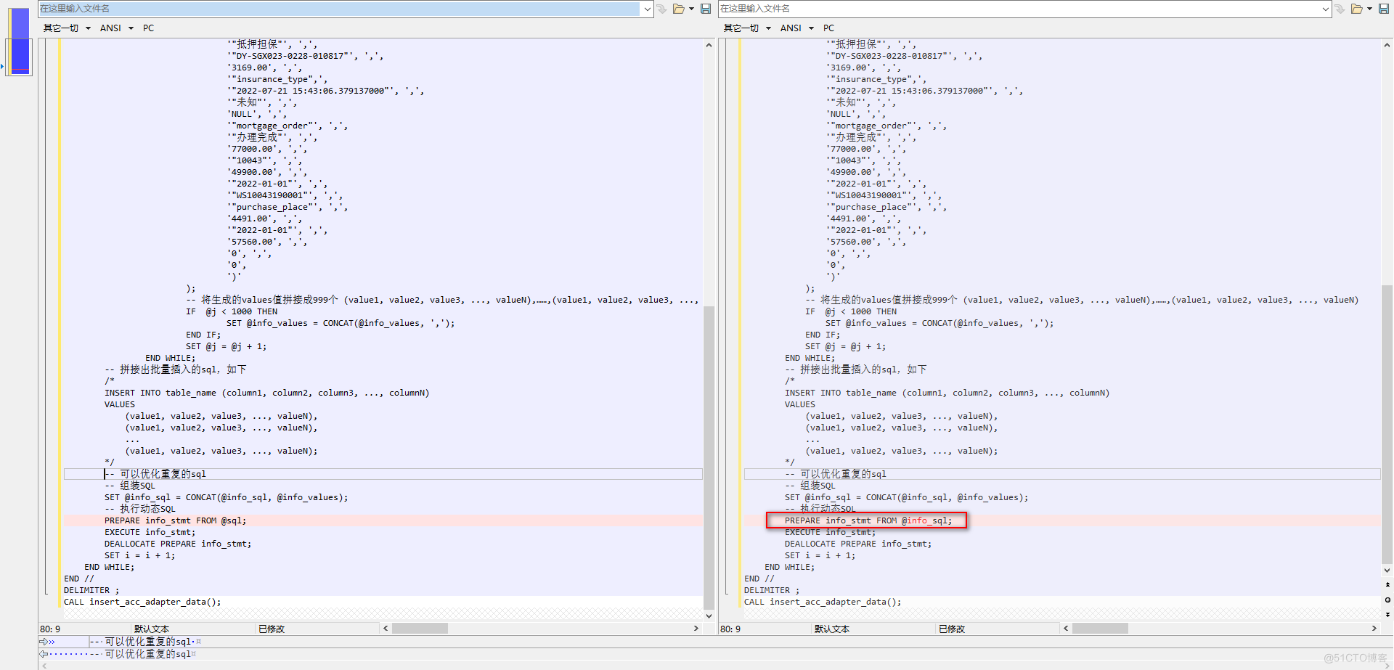Click the left pane comment '-- 可以优化重复的sql'
1394x670 pixels.
(155, 474)
